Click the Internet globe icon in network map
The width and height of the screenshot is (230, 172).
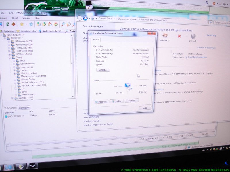pos(193,36)
